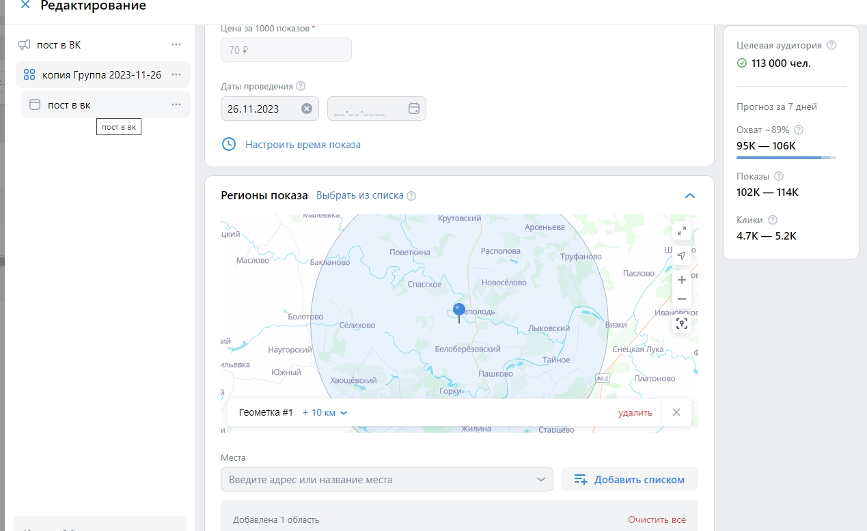Show help for Целевая аудитория
The width and height of the screenshot is (867, 531).
click(831, 45)
